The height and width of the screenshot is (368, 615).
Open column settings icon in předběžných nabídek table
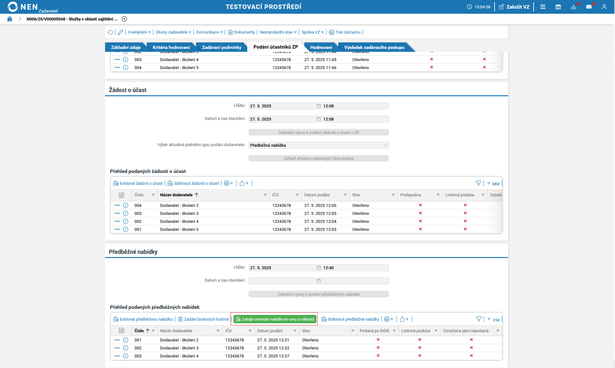point(121,331)
